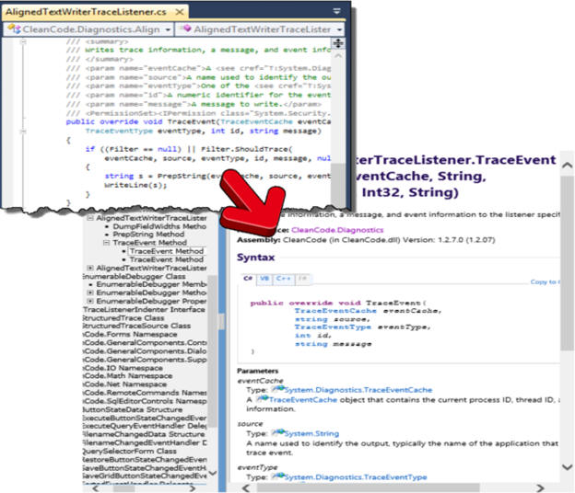
Task: Open the editor's open-documents dropdown arrow
Action: pos(336,11)
